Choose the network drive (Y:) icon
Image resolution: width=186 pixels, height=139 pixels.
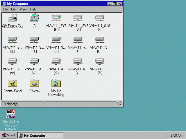[x=78, y=62]
